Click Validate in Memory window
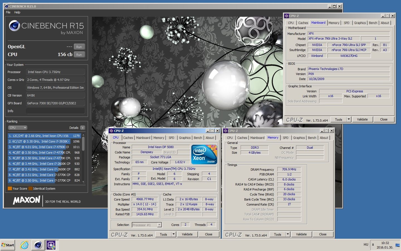Image resolution: width=401 pixels, height=251 pixels. [301, 234]
